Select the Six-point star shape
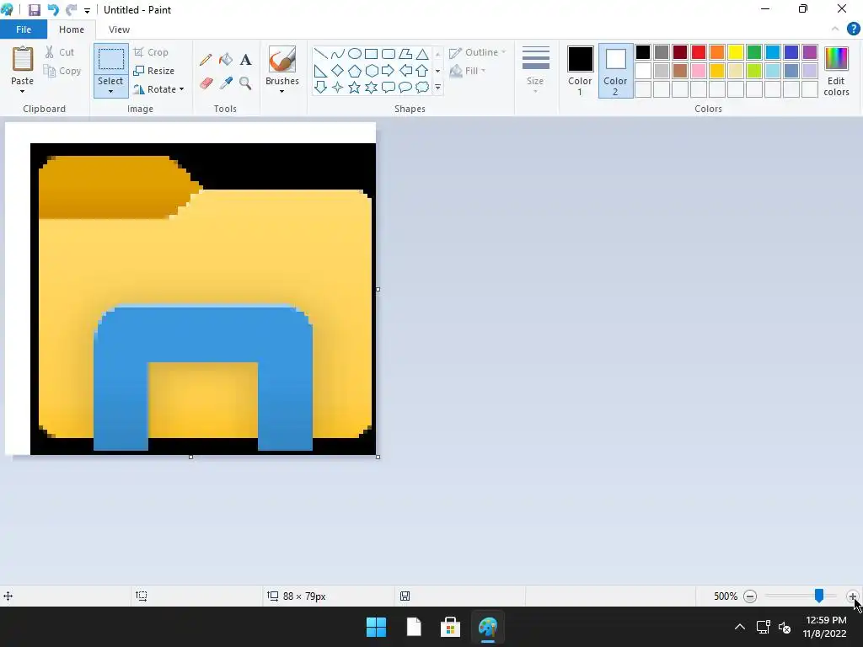 [372, 87]
